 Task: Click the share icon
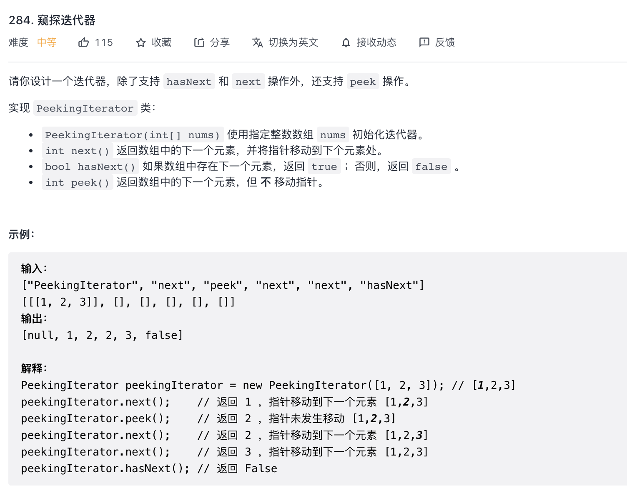pos(199,42)
